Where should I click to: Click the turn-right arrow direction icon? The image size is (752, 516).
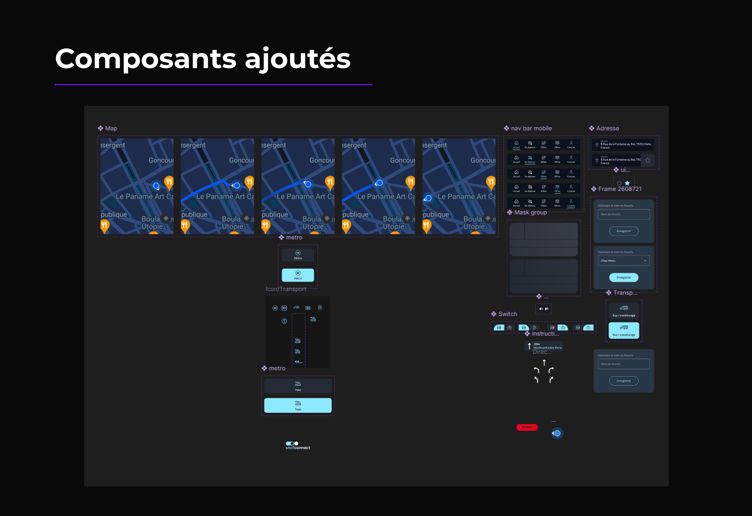[x=551, y=370]
